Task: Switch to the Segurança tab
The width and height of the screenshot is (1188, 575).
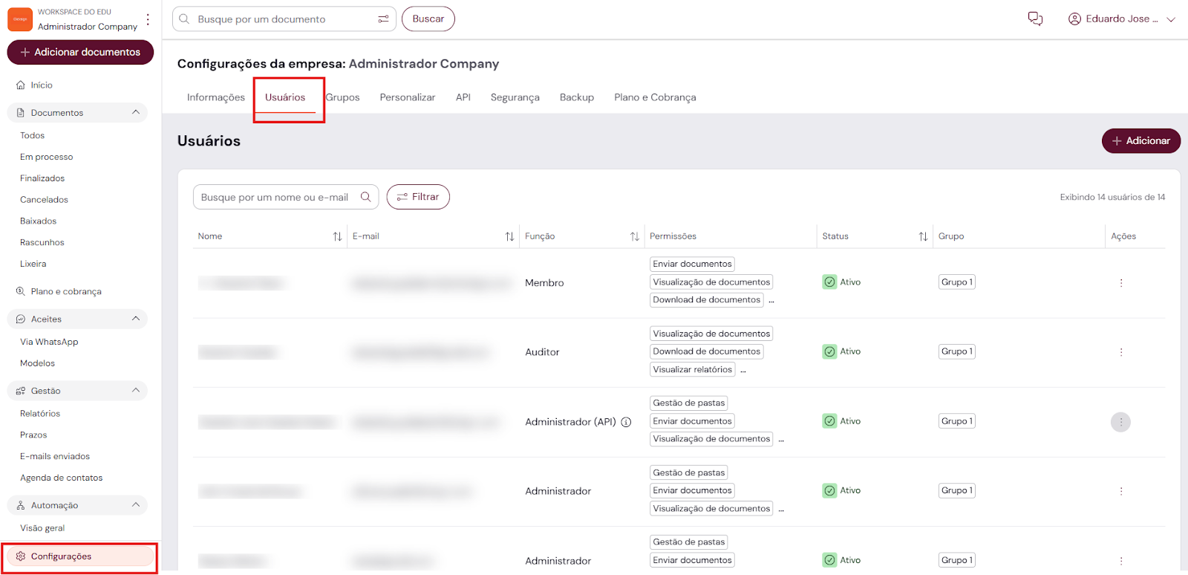Action: click(x=515, y=97)
